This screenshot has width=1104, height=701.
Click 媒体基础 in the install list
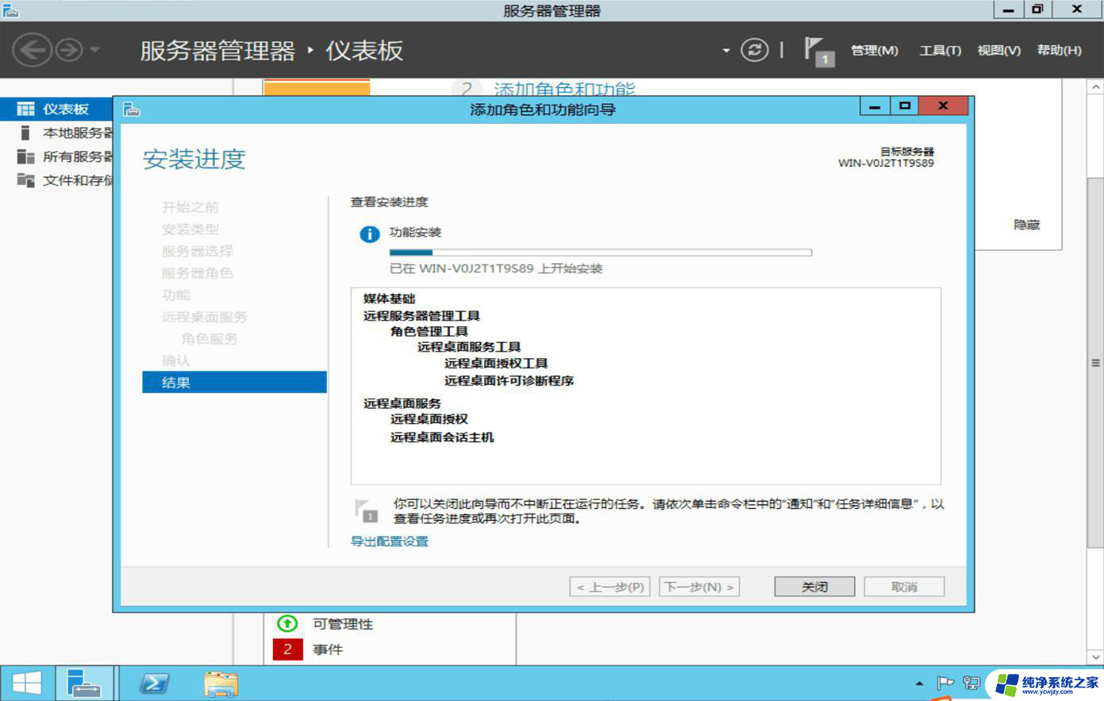389,299
